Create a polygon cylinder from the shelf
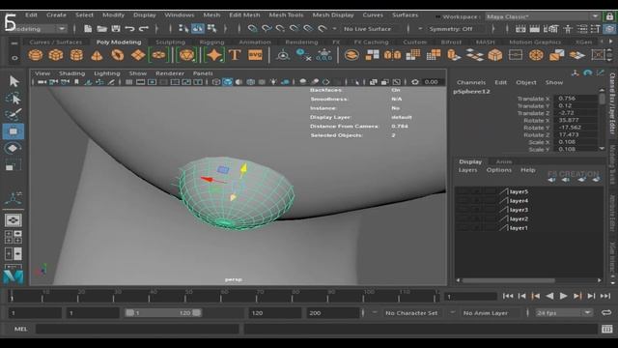The width and height of the screenshot is (618, 348). [76, 55]
